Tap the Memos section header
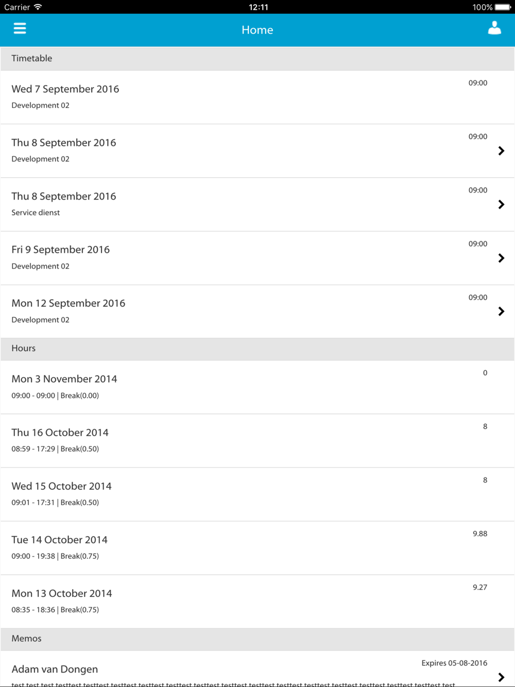 tap(257, 639)
